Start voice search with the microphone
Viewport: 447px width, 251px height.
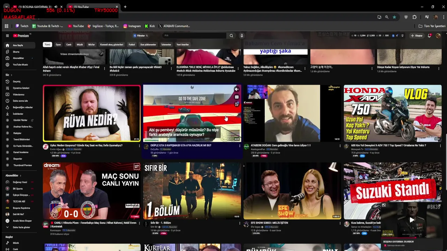242,36
